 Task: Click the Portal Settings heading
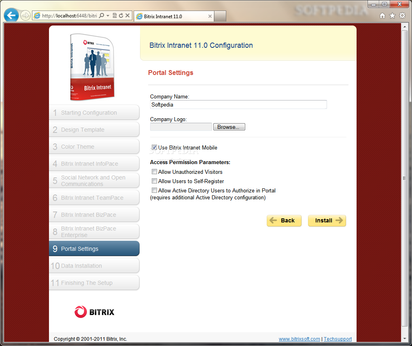pyautogui.click(x=170, y=73)
